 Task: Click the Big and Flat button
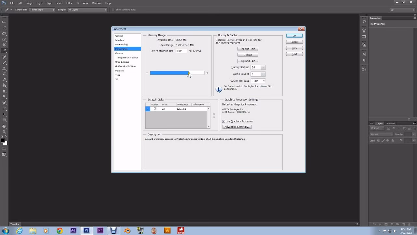coord(248,61)
